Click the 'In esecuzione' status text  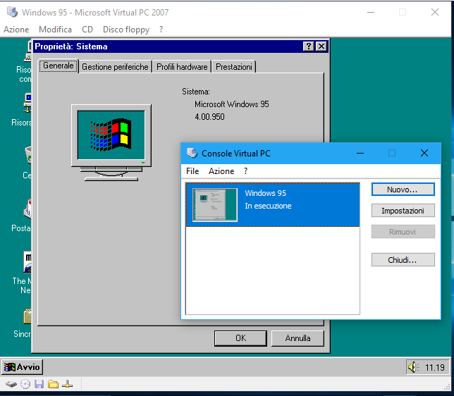[268, 206]
